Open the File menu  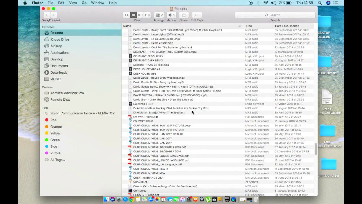[50, 3]
